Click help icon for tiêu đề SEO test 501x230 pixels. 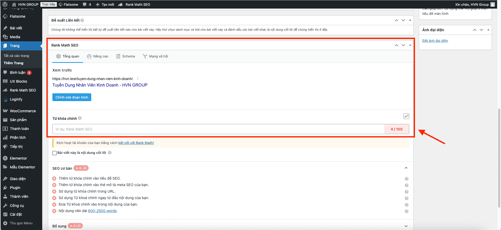(407, 179)
